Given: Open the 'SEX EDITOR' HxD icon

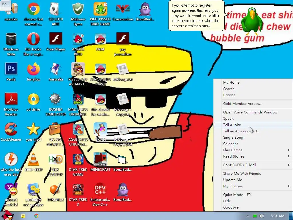Looking at the screenshot, I should tap(56, 159).
